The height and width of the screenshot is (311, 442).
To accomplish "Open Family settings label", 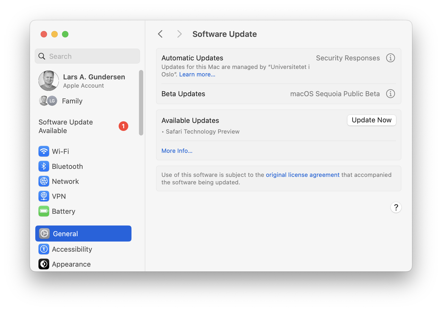I will click(x=72, y=101).
